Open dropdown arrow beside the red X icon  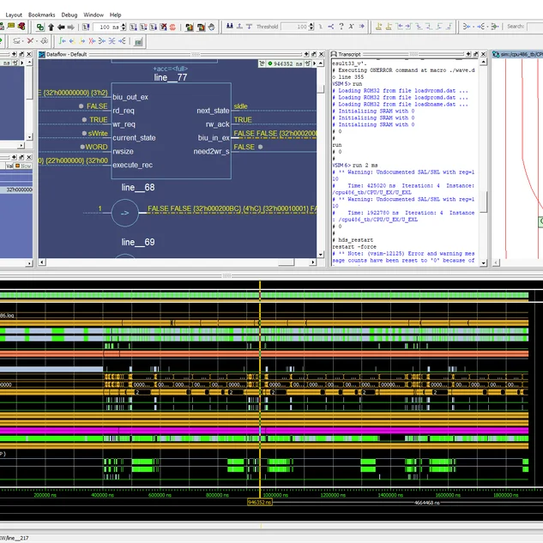pos(37,41)
